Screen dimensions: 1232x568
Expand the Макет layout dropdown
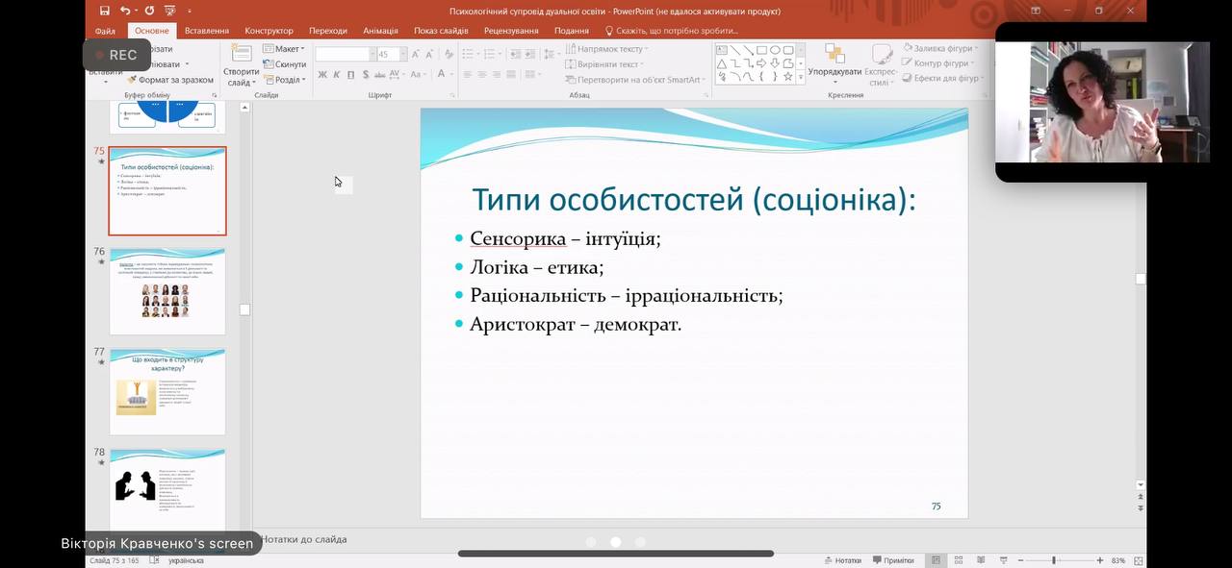(x=284, y=49)
